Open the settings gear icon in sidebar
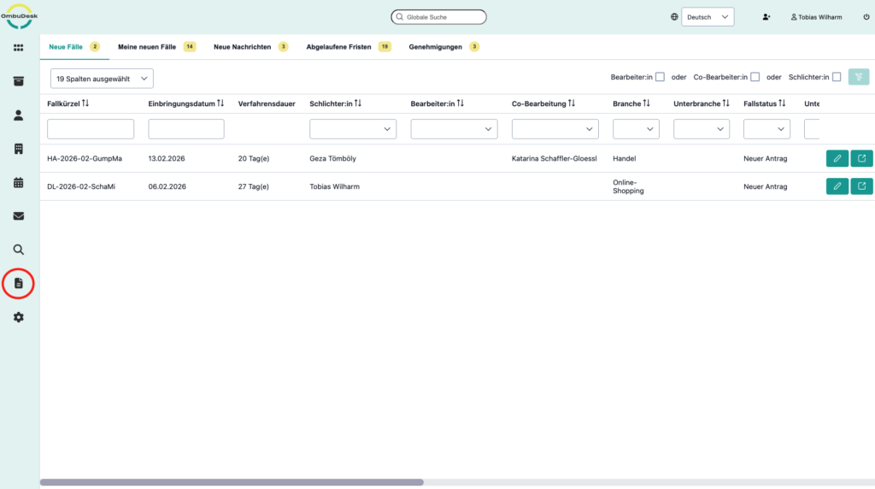This screenshot has height=489, width=875. [18, 317]
